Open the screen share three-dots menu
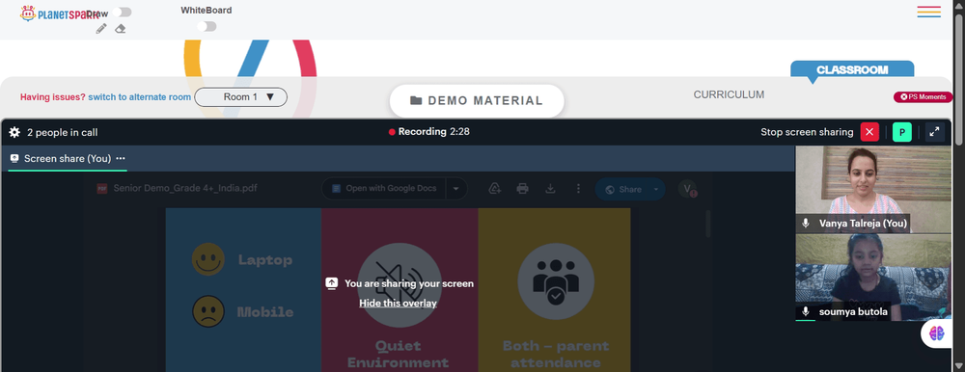This screenshot has height=372, width=965. click(121, 159)
